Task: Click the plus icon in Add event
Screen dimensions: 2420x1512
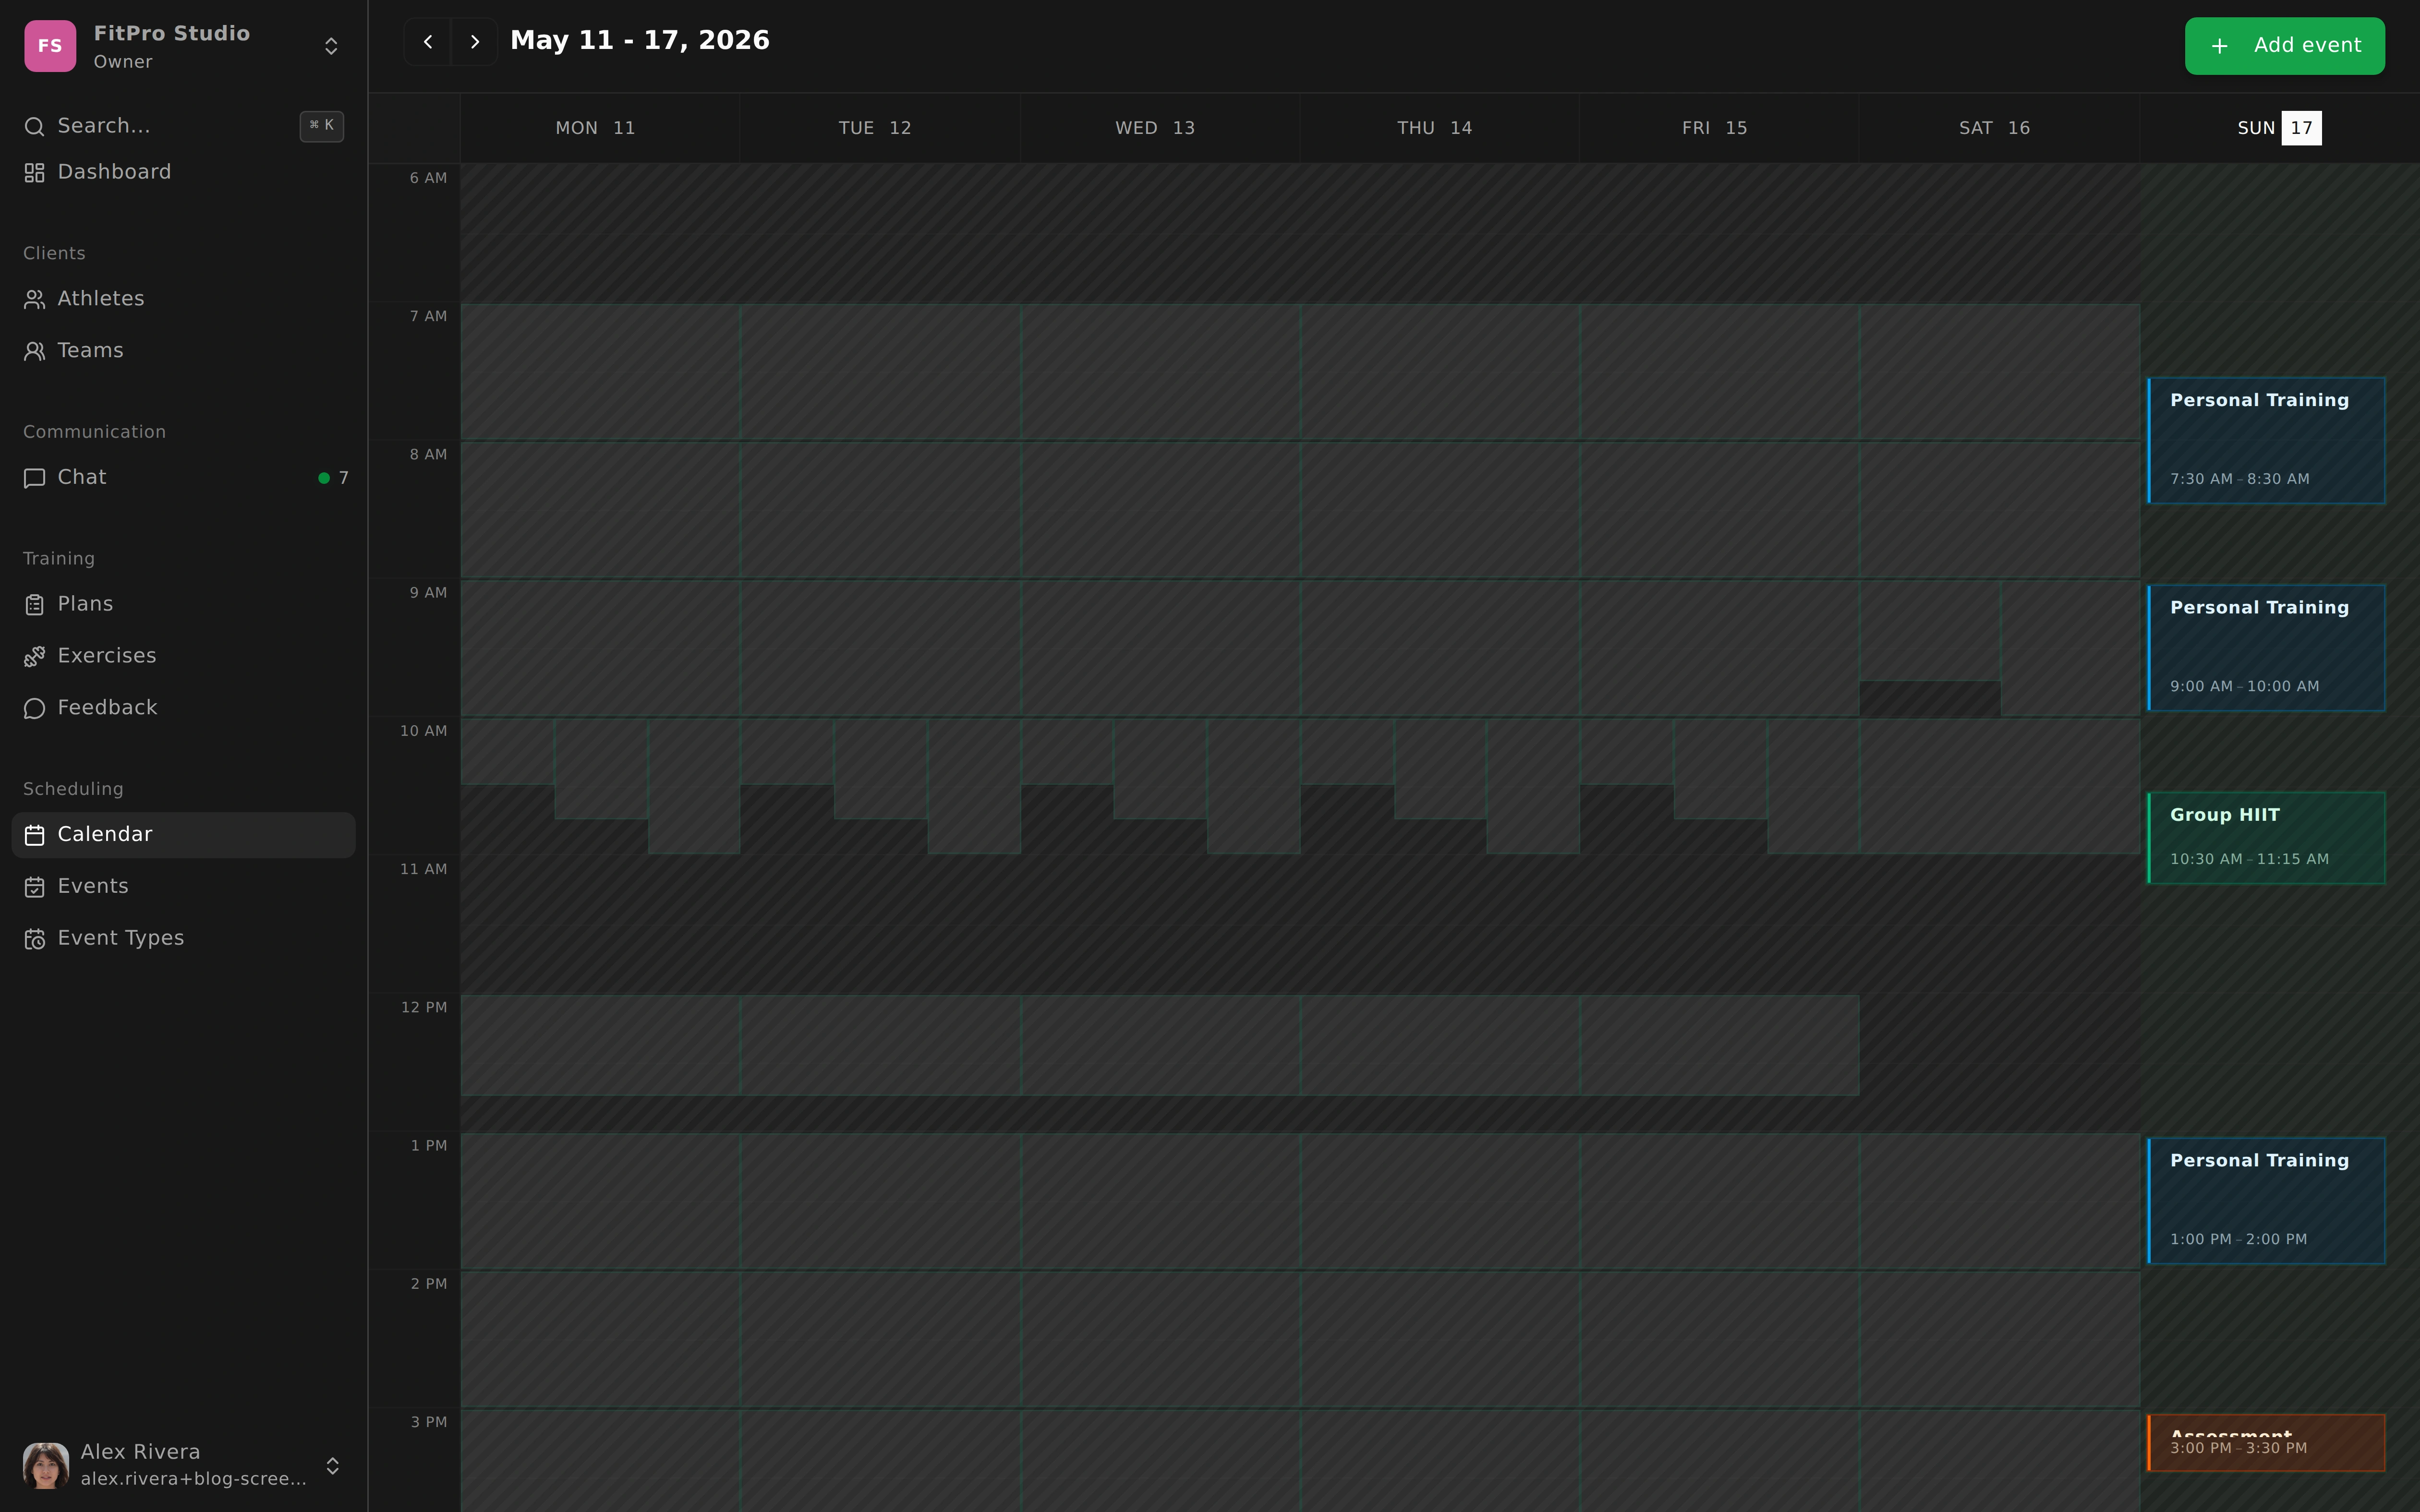Action: (2219, 47)
